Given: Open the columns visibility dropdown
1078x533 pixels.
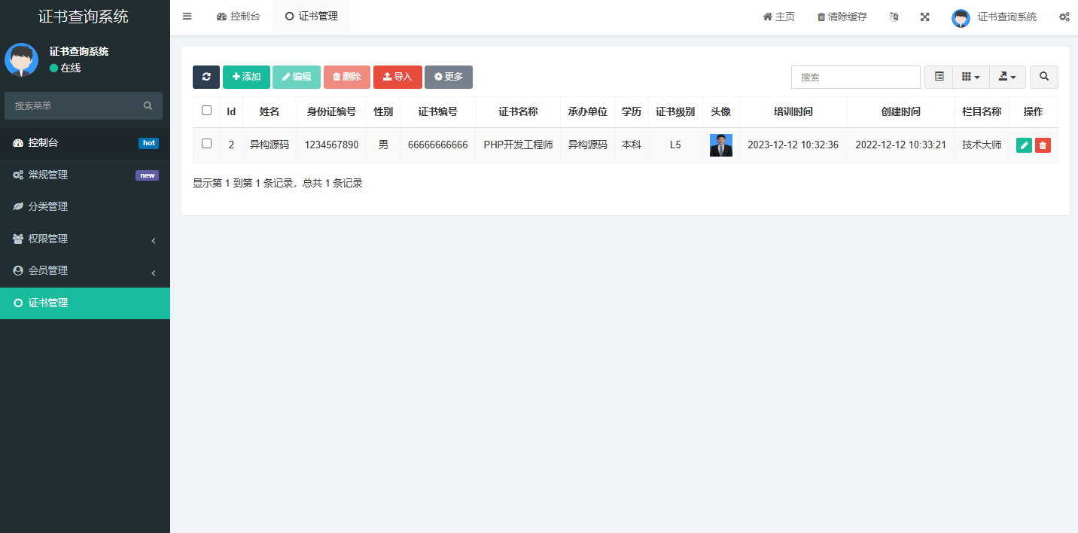Looking at the screenshot, I should 970,77.
